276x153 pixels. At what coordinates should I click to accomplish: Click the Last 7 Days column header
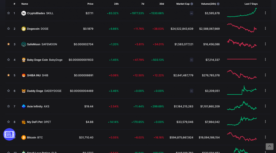251,4
